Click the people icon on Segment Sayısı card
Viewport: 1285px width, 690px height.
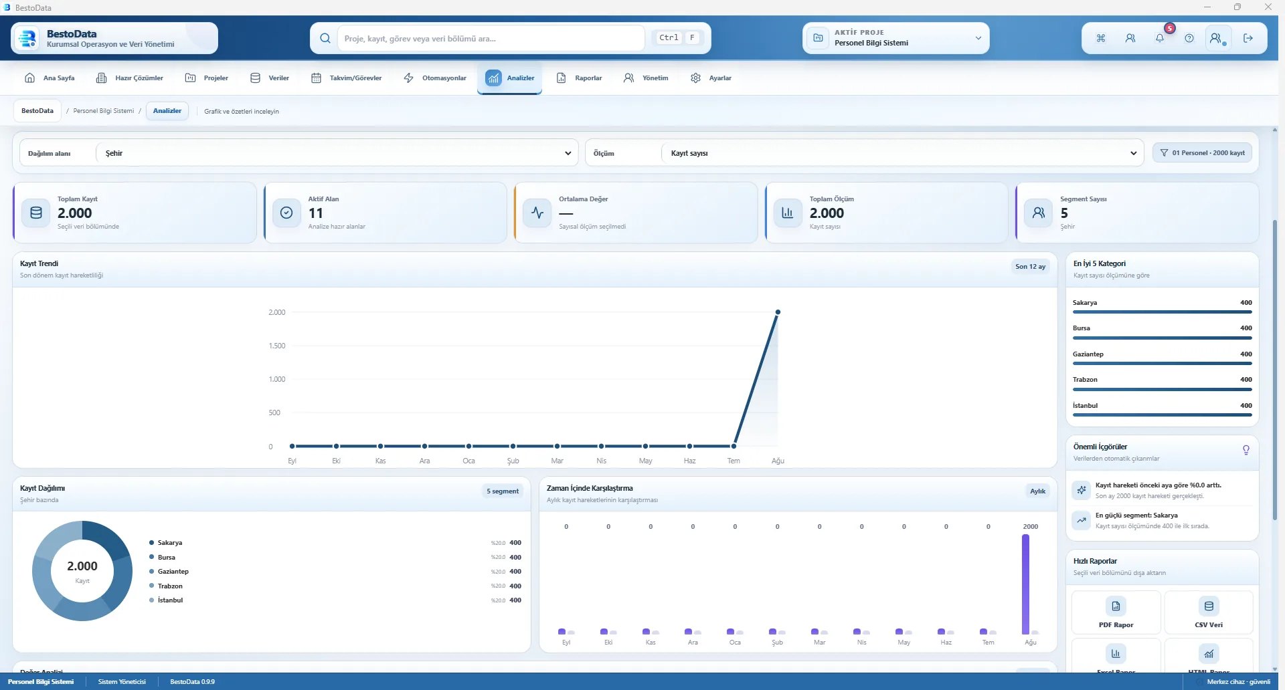[1039, 213]
